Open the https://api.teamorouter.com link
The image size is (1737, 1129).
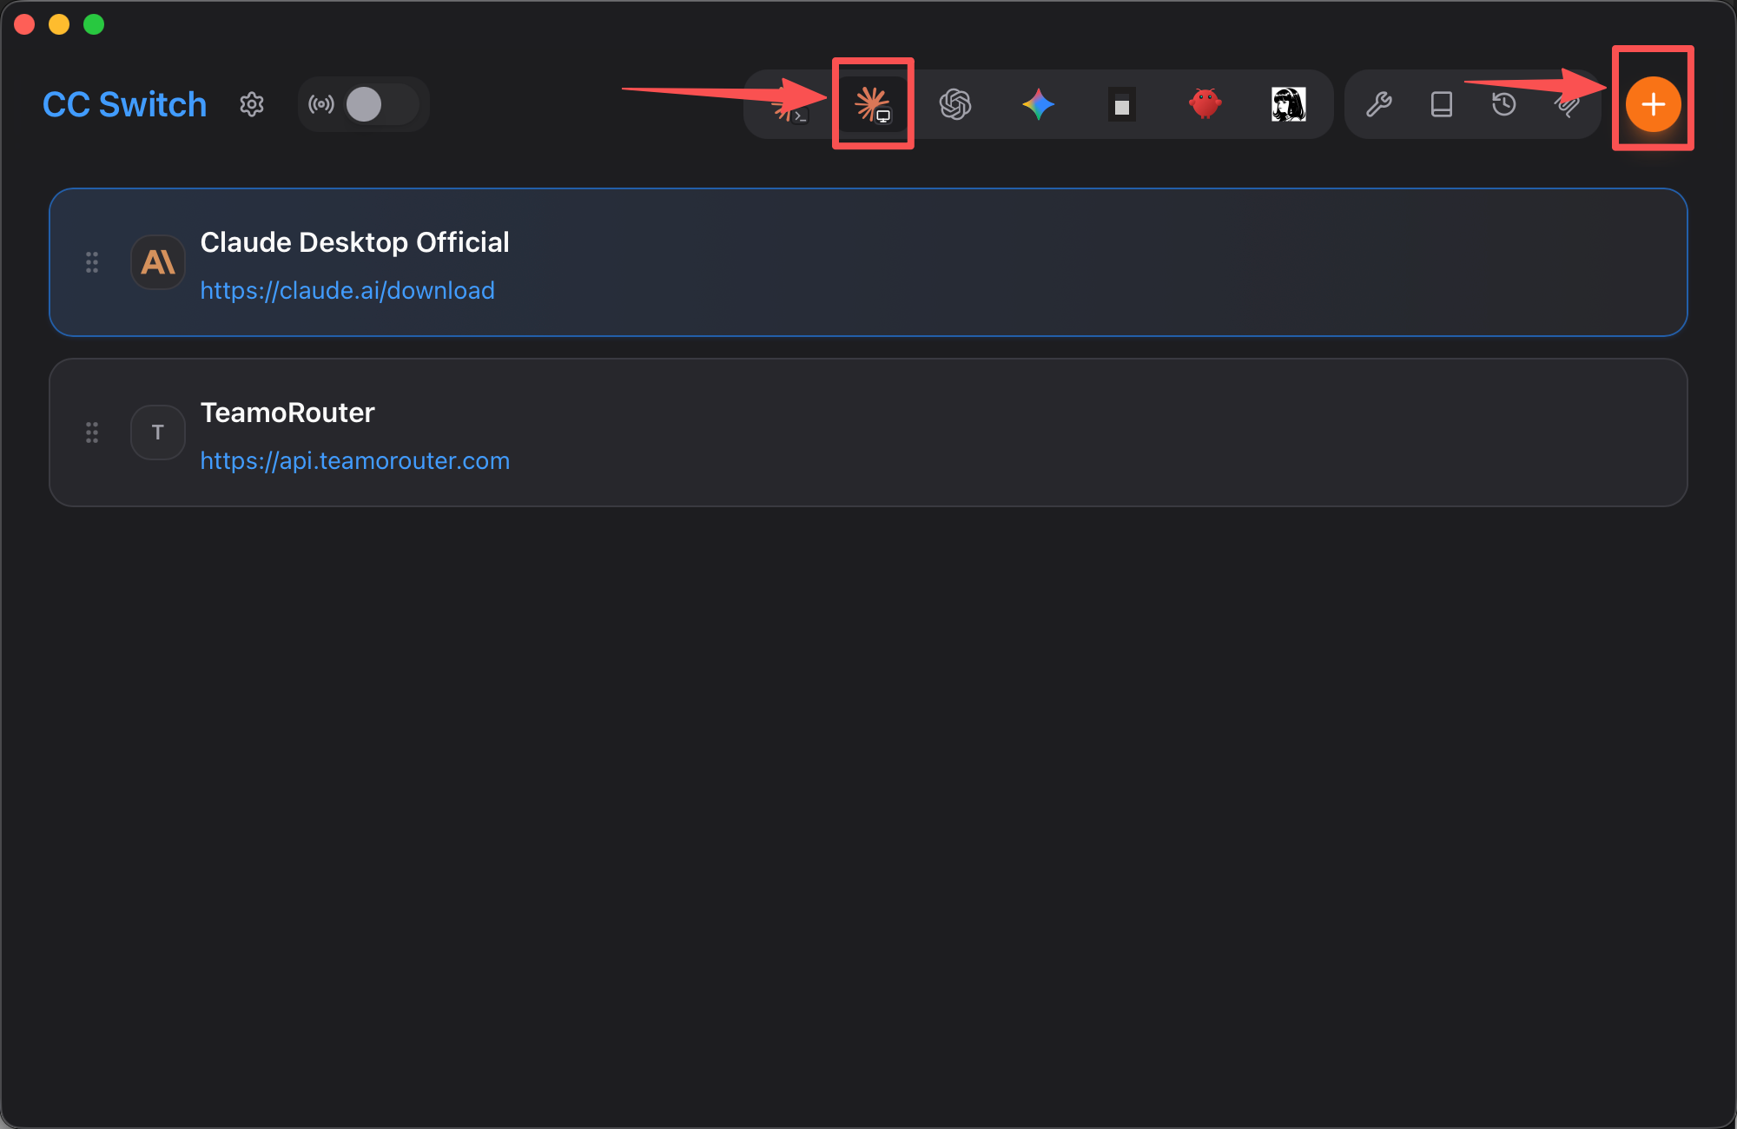[355, 460]
